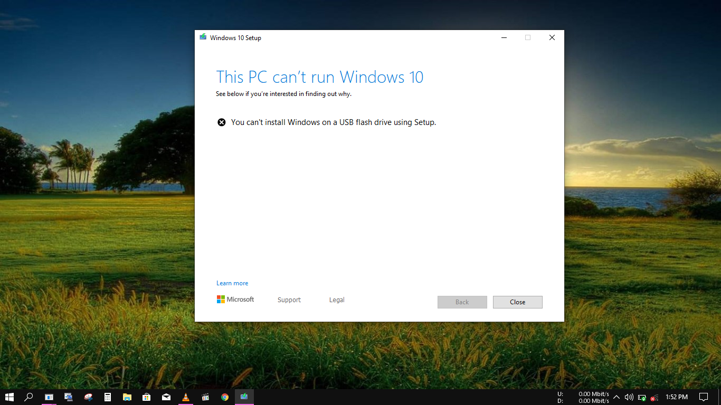
Task: Click the greyed-out Back button
Action: tap(462, 302)
